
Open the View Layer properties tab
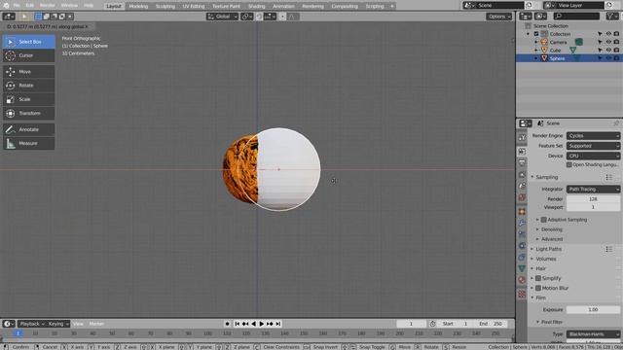point(522,175)
